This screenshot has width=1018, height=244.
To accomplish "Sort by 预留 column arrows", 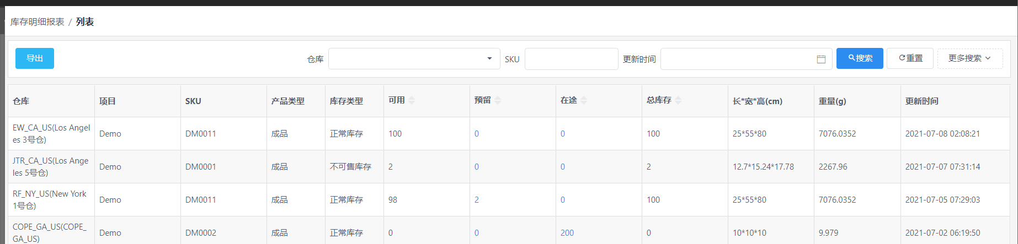I will (498, 100).
